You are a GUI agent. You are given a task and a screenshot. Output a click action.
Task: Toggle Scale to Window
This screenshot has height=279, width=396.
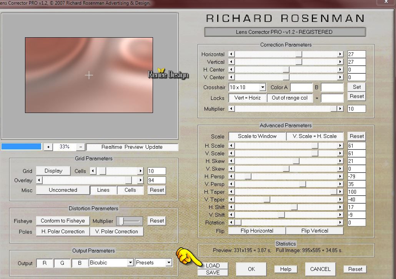point(257,136)
